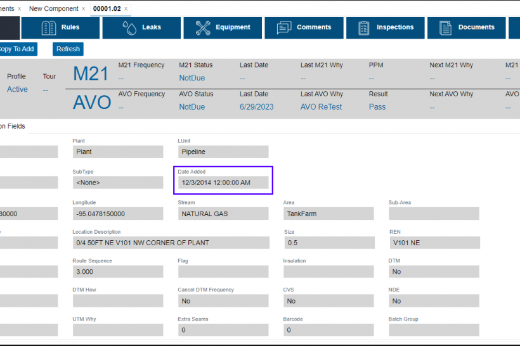Viewport: 520px width, 346px height.
Task: Click the Leaks water droplets icon
Action: pos(129,28)
